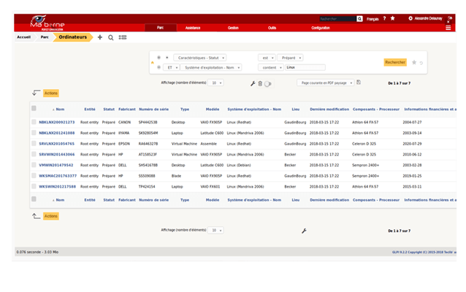
Task: Open help via the question mark icon
Action: click(x=384, y=18)
